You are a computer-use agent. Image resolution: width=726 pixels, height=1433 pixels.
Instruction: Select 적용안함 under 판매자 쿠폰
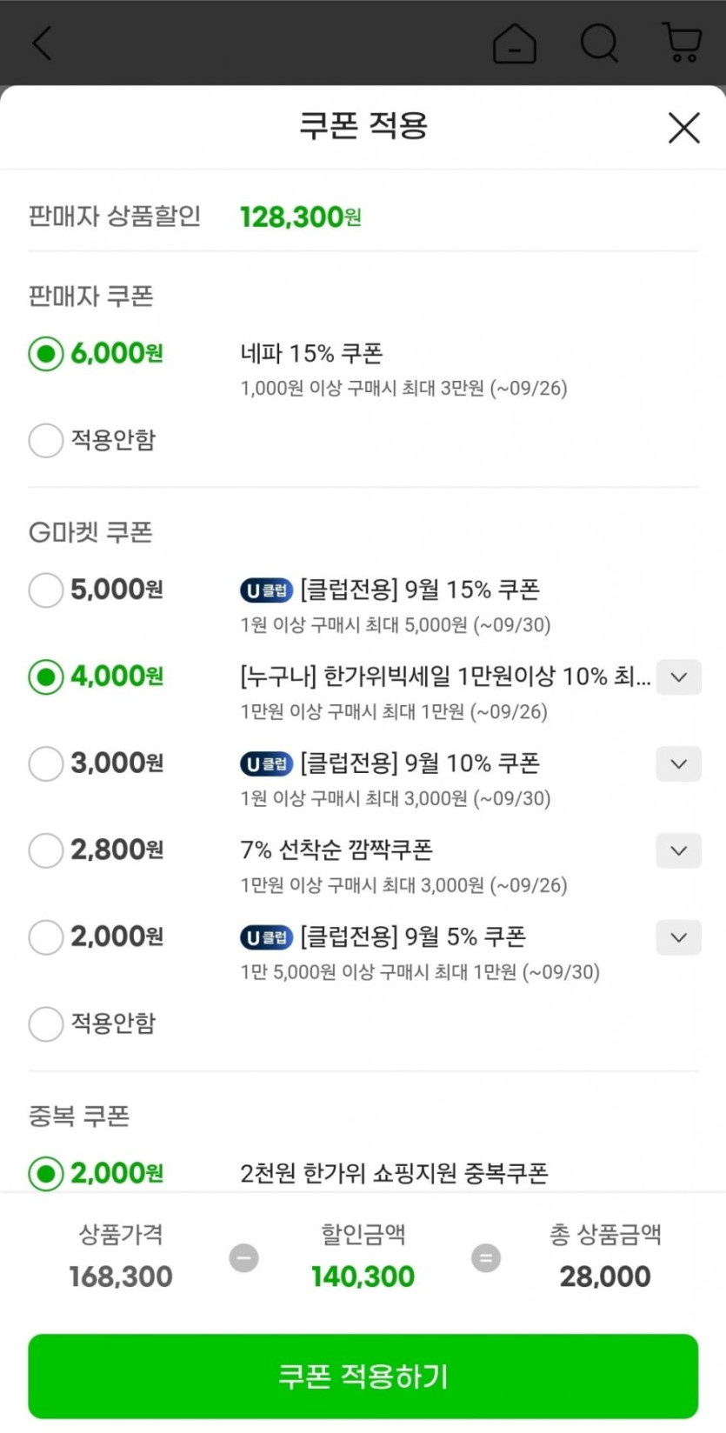pyautogui.click(x=46, y=440)
